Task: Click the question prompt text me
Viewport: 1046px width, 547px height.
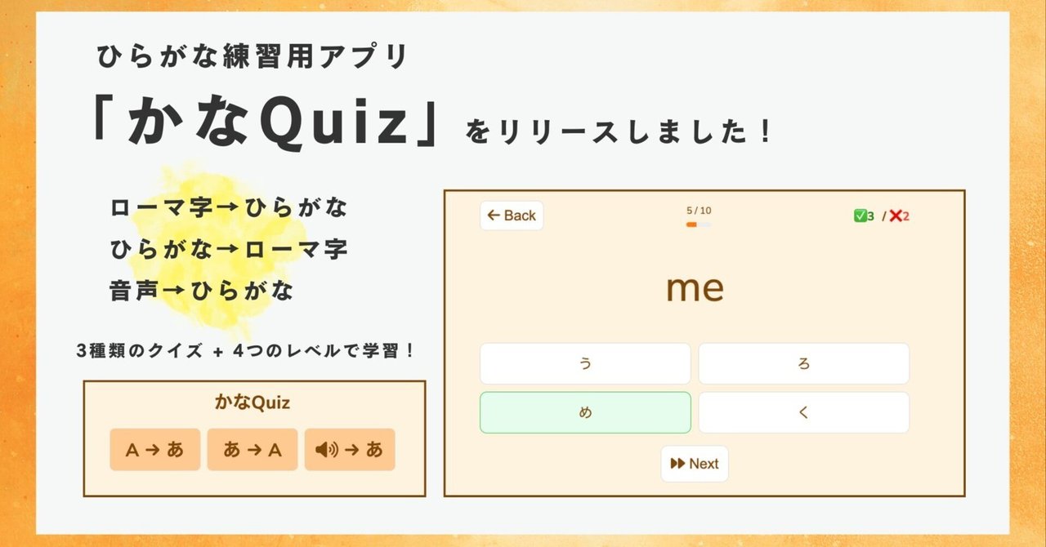Action: [x=694, y=287]
